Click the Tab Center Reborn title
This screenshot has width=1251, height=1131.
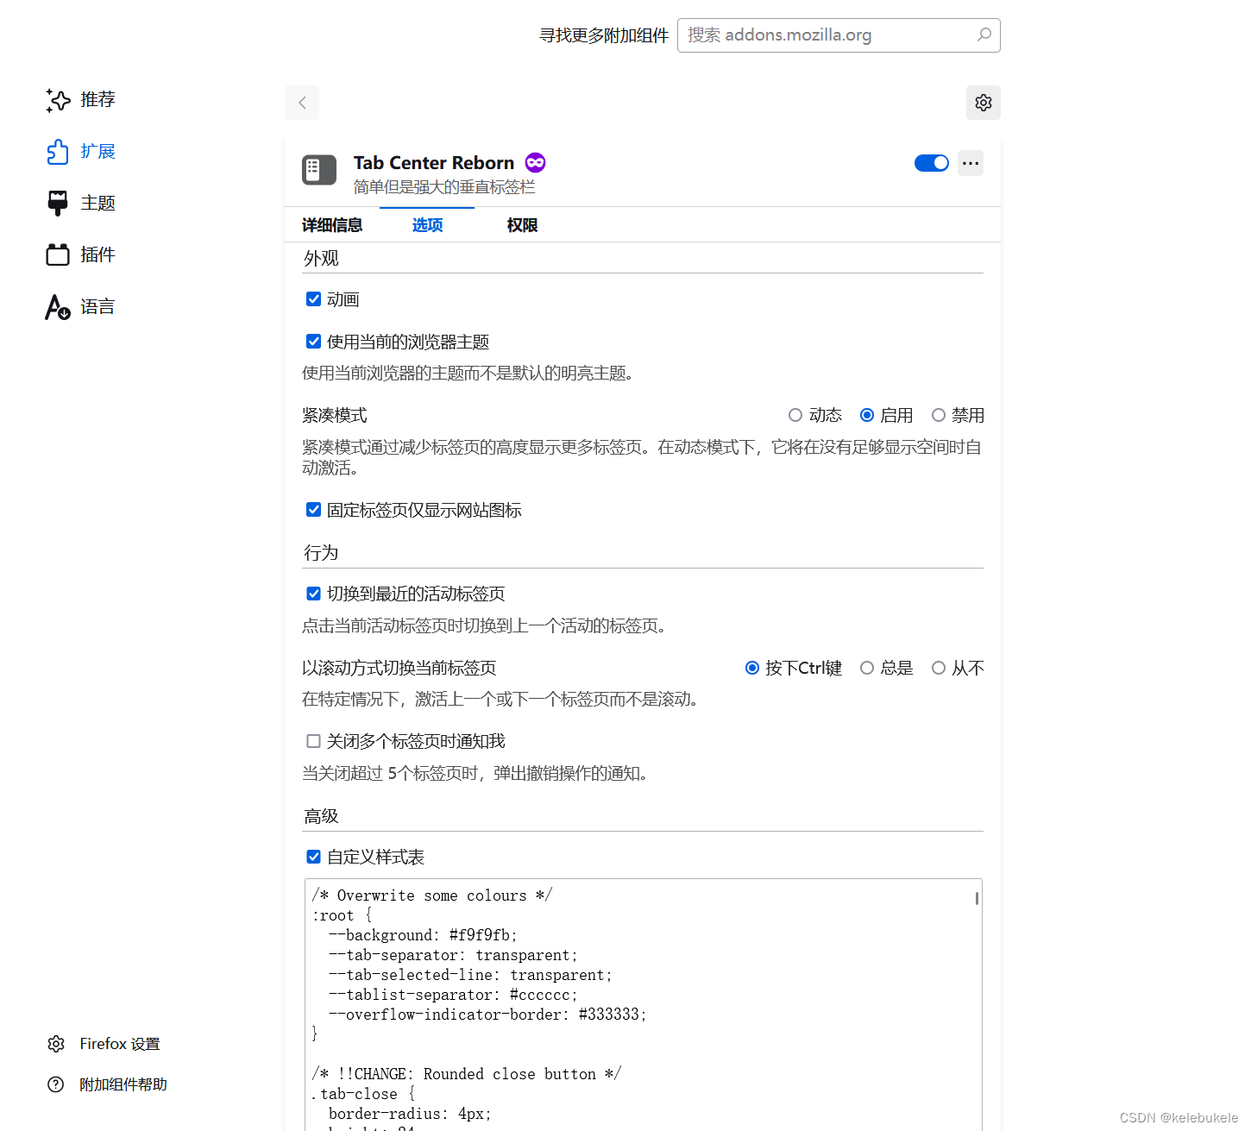click(434, 163)
